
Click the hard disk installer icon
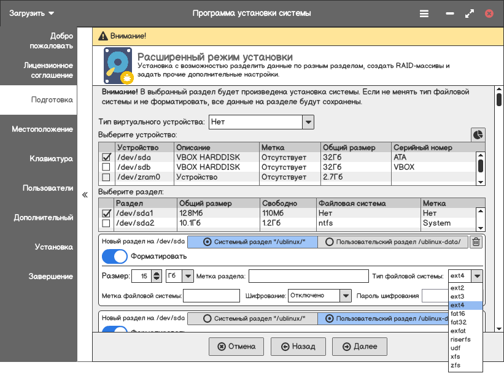(118, 66)
